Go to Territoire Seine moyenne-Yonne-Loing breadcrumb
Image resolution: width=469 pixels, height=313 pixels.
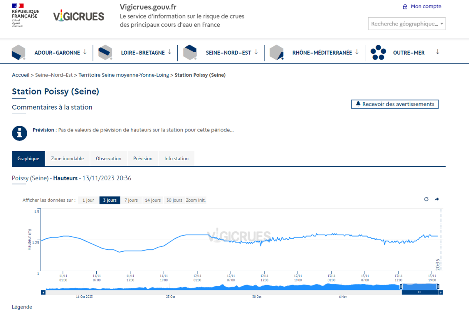124,75
